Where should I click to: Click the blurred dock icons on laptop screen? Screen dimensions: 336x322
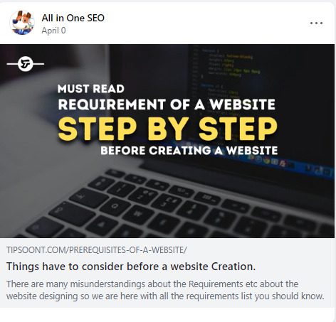pyautogui.click(x=273, y=161)
